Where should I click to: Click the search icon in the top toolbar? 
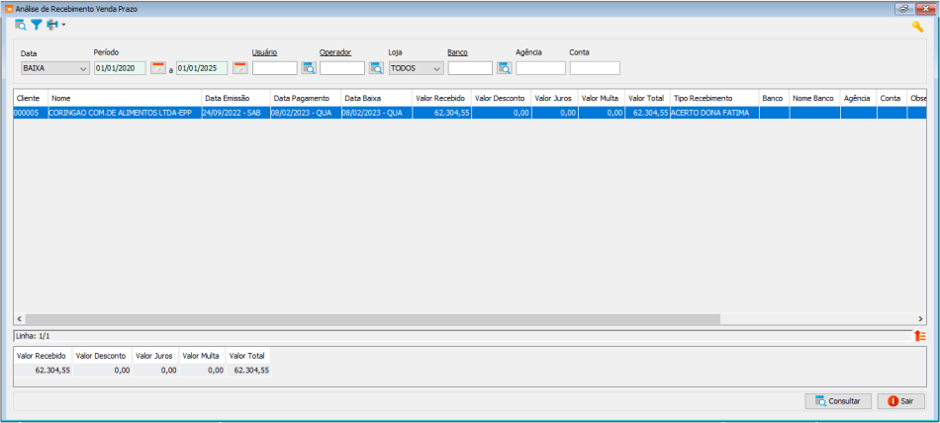point(21,25)
